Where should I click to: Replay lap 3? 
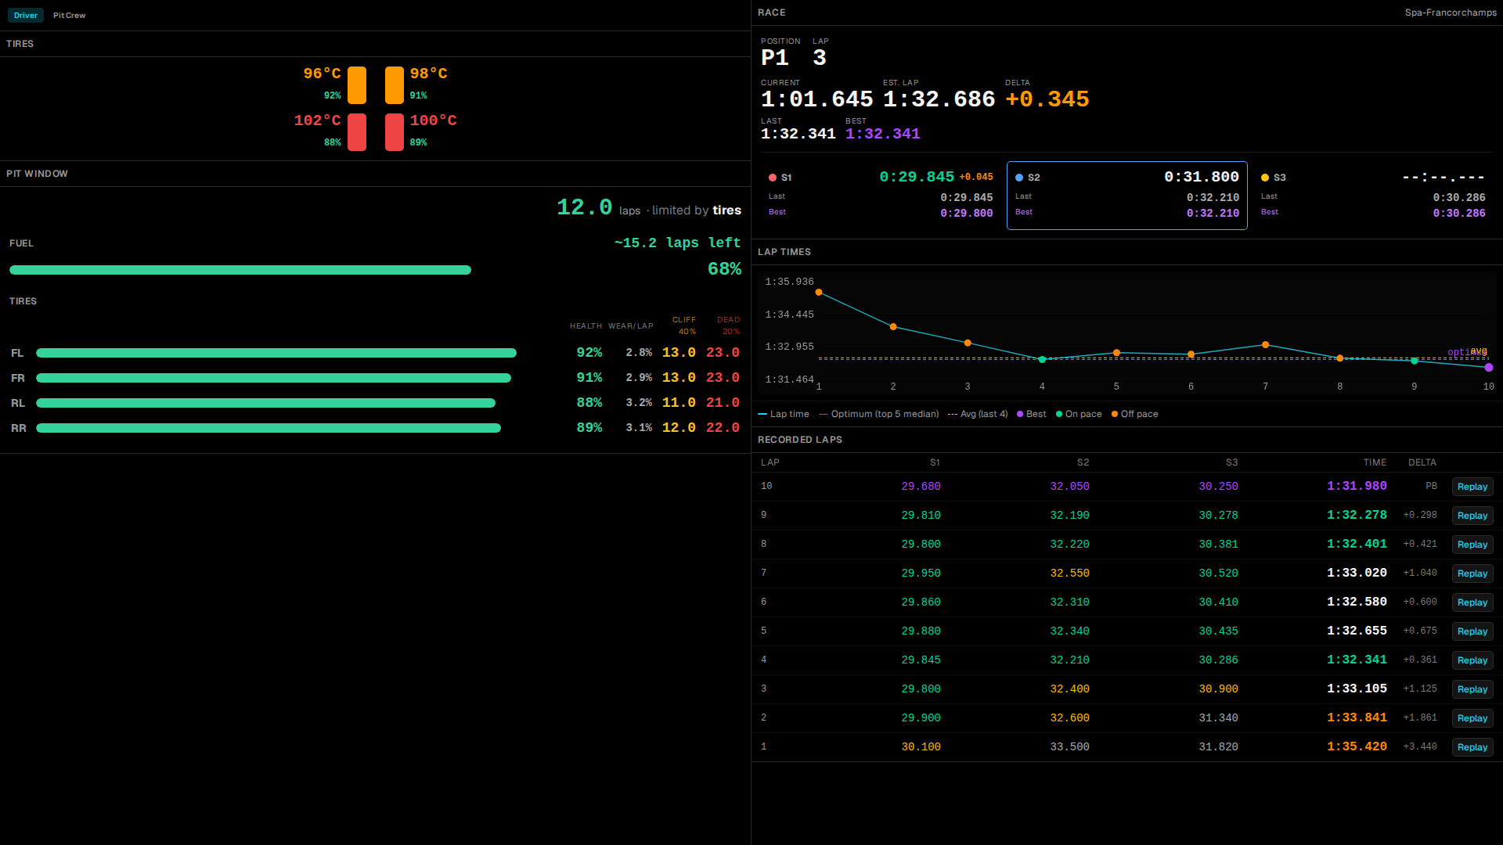1472,689
